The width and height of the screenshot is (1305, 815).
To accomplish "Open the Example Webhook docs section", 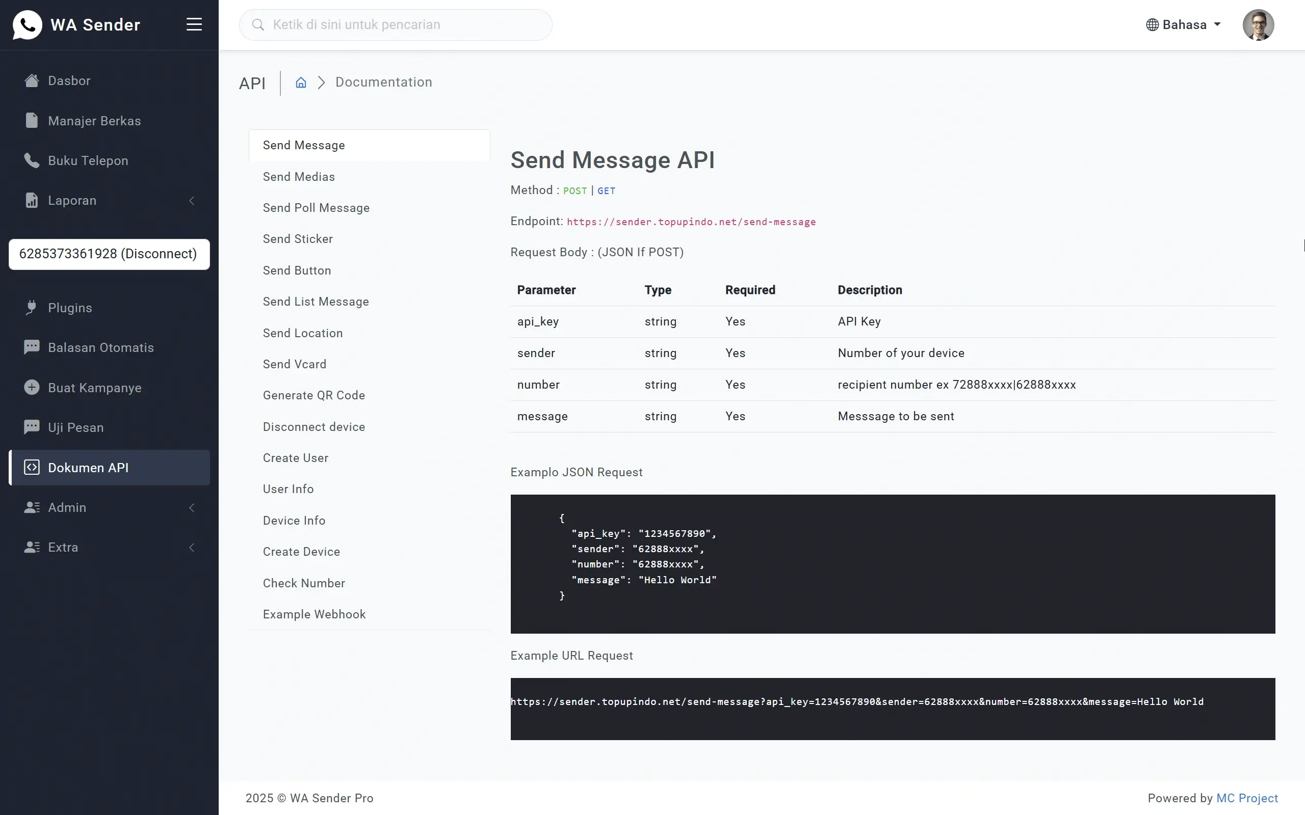I will click(x=315, y=614).
